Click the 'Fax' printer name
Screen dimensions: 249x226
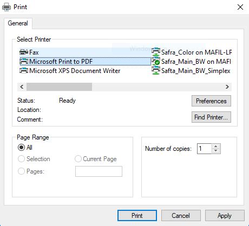(x=34, y=52)
